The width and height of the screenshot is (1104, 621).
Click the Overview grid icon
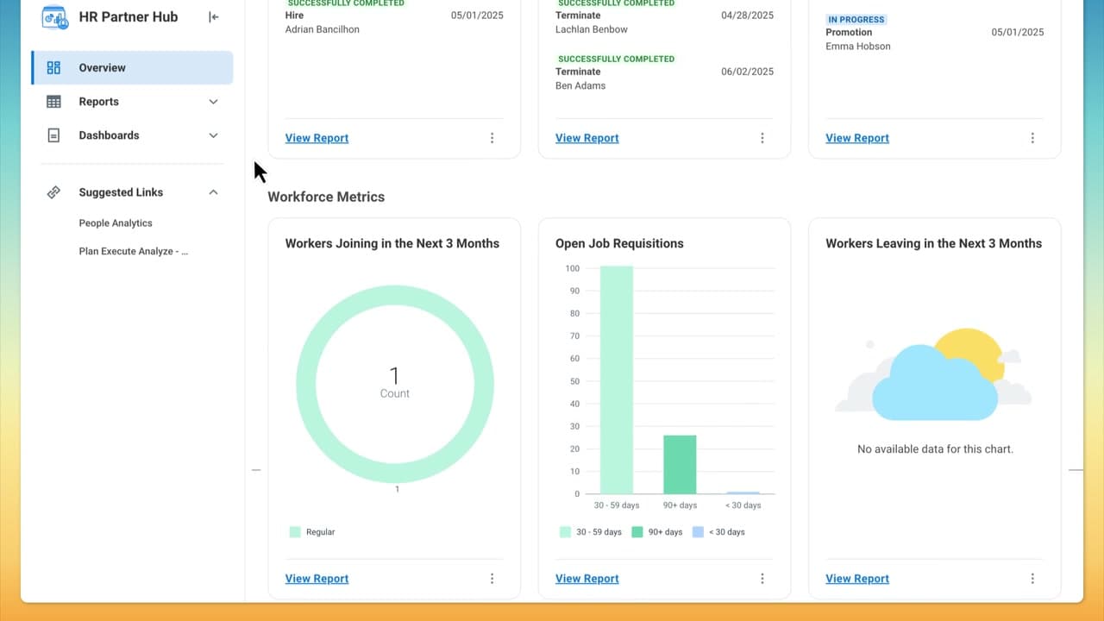point(53,67)
